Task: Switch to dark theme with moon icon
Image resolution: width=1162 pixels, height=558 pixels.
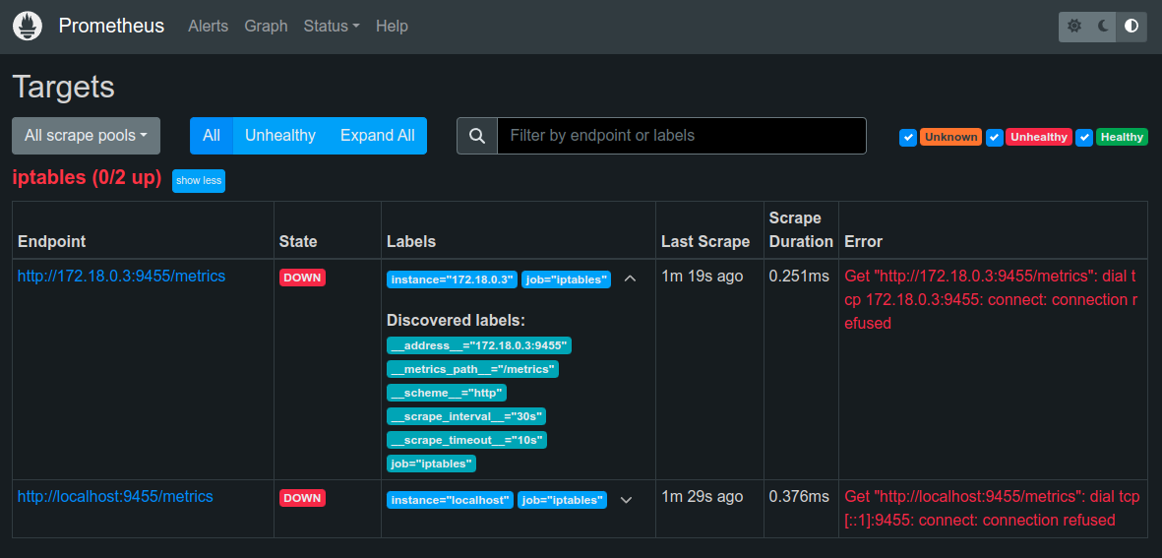Action: (1103, 27)
